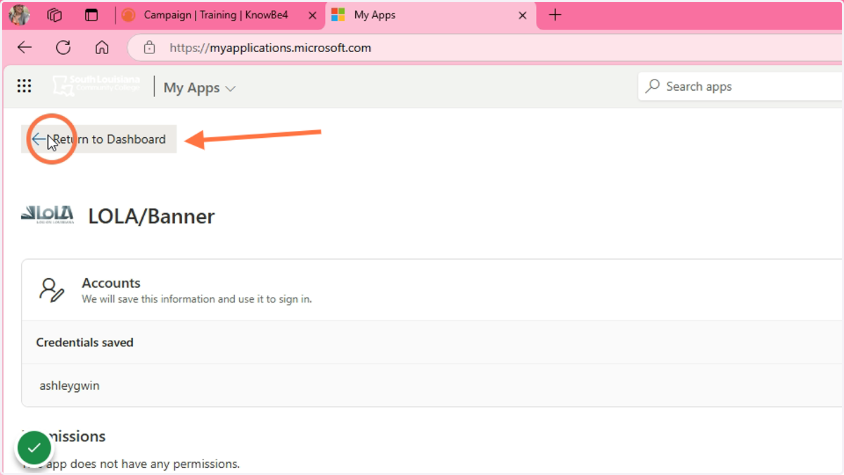Click the KnowBe4 tab favicon
844x475 pixels.
pos(128,15)
